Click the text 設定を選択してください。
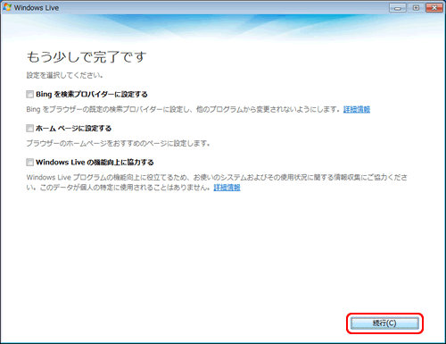This screenshot has height=344, width=446. (64, 75)
